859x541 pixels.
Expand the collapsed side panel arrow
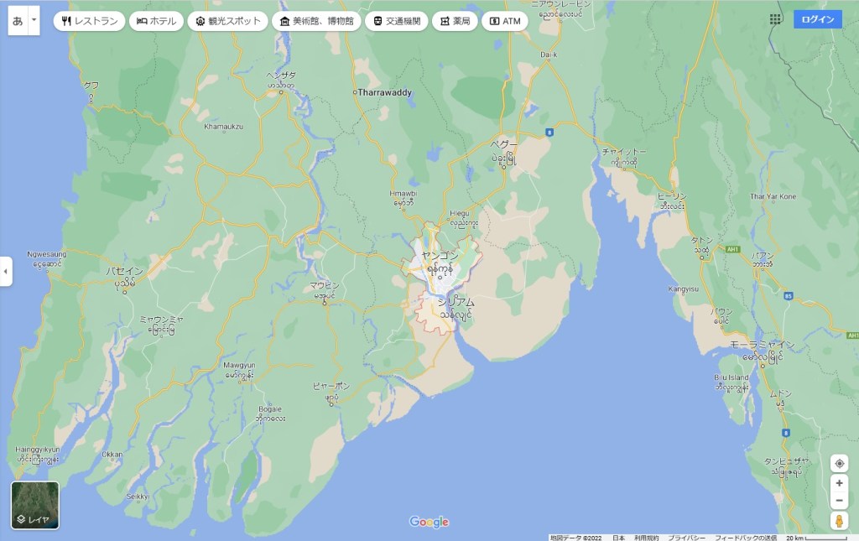click(6, 272)
